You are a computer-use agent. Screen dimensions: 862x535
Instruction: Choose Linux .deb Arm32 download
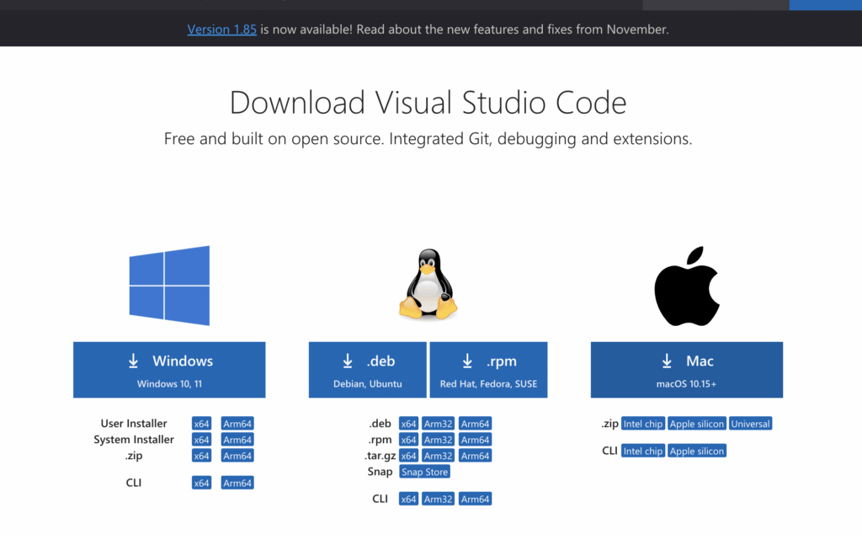click(439, 424)
